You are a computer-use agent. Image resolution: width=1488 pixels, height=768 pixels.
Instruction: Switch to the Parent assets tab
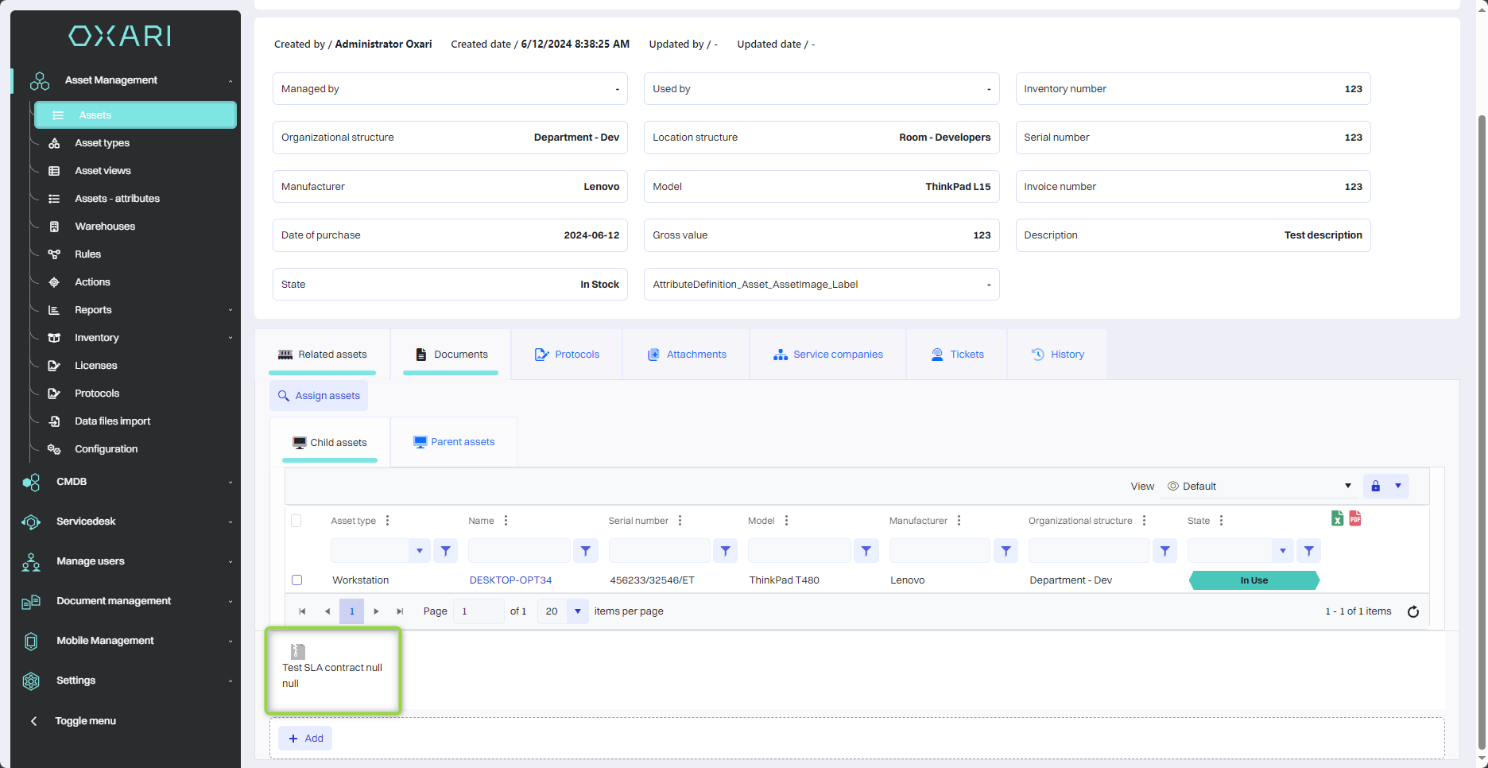(454, 442)
